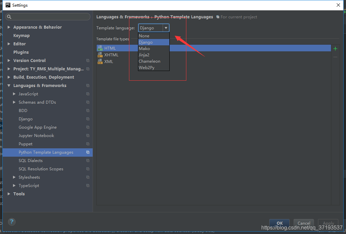Viewport: 346px width, 234px height.
Task: Open the Puppet settings page
Action: pos(25,144)
